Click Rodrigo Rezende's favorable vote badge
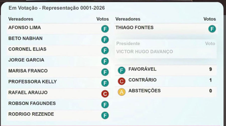The height and width of the screenshot is (126, 226). click(x=105, y=115)
